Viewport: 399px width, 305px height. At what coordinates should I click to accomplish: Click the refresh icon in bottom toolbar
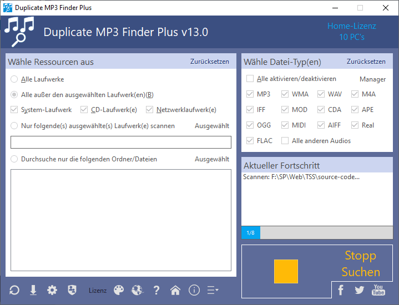click(14, 290)
